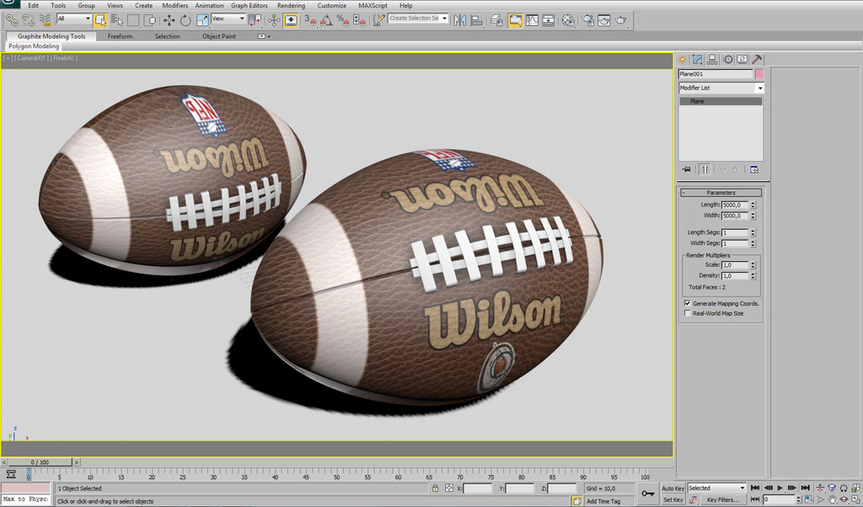Open the Layer Manager
The width and height of the screenshot is (863, 507).
click(x=496, y=20)
